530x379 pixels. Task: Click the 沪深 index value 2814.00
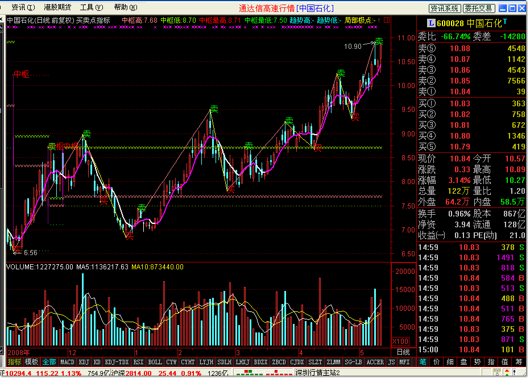click(x=138, y=373)
